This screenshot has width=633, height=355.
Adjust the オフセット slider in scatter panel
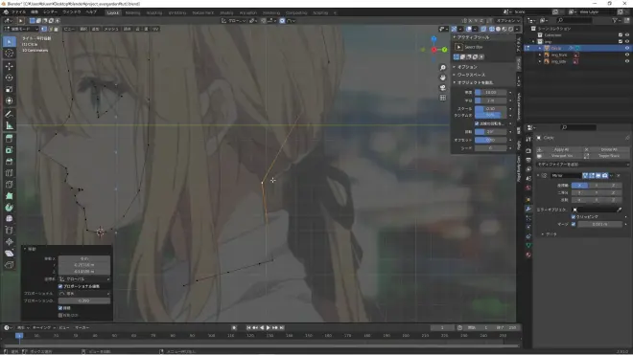click(490, 141)
